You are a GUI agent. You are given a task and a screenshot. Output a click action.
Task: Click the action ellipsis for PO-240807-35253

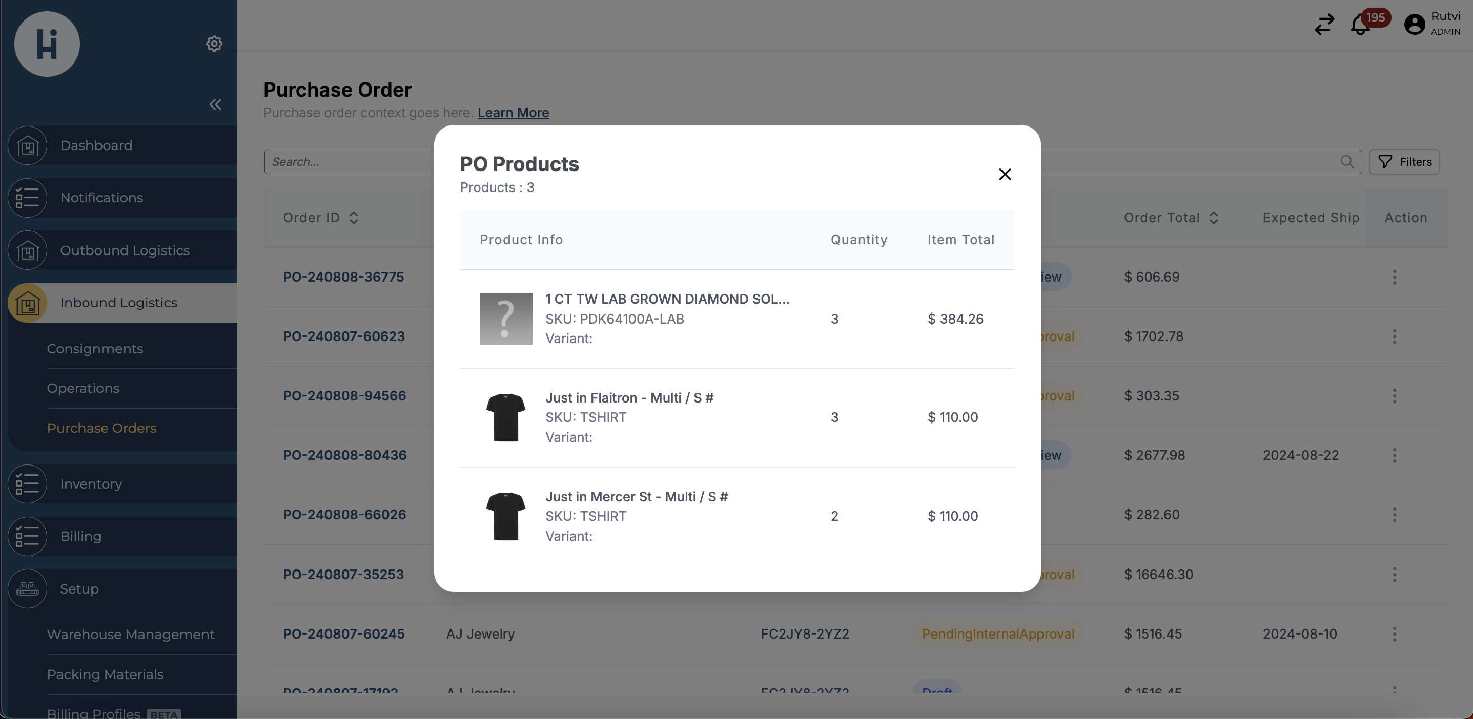(1394, 575)
